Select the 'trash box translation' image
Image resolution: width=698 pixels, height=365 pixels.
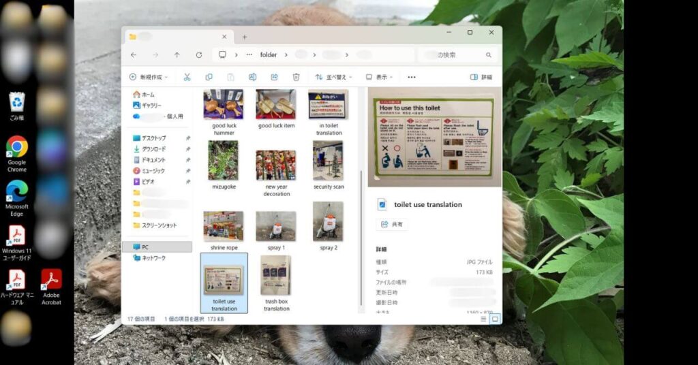(x=276, y=283)
